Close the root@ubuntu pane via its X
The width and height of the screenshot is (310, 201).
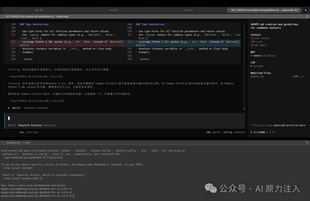pyautogui.click(x=3, y=143)
